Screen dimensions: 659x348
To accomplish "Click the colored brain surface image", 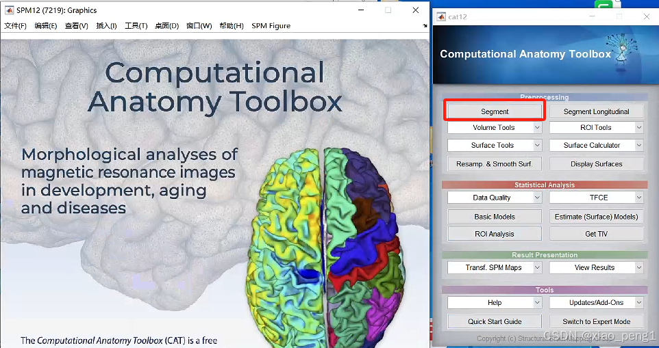I will [325, 247].
